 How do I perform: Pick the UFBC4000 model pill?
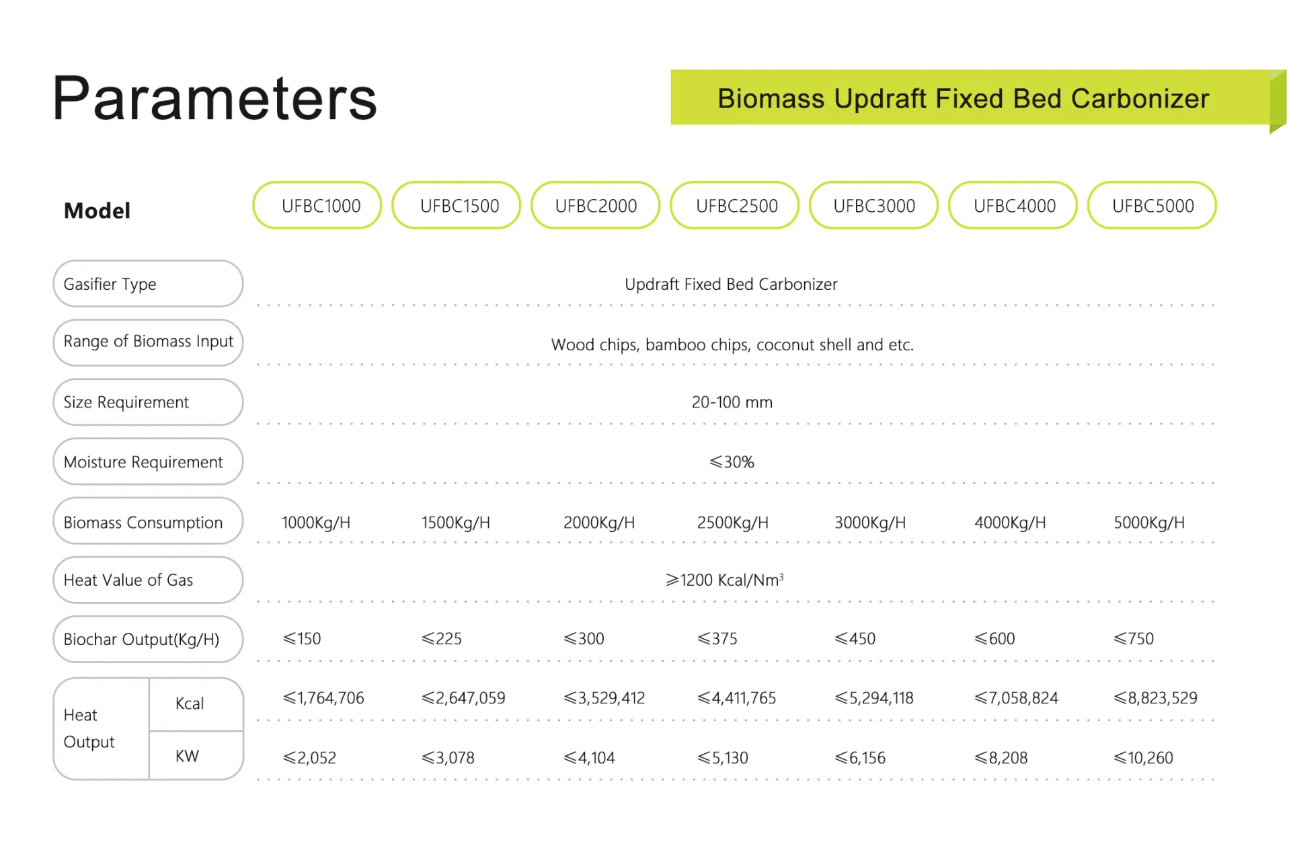(x=1013, y=206)
